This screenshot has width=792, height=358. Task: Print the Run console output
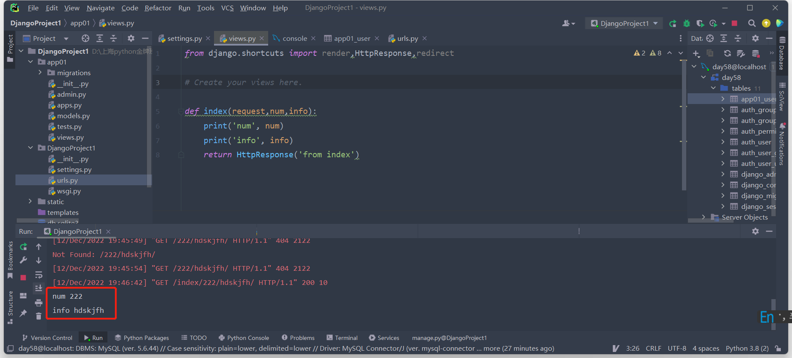(39, 303)
